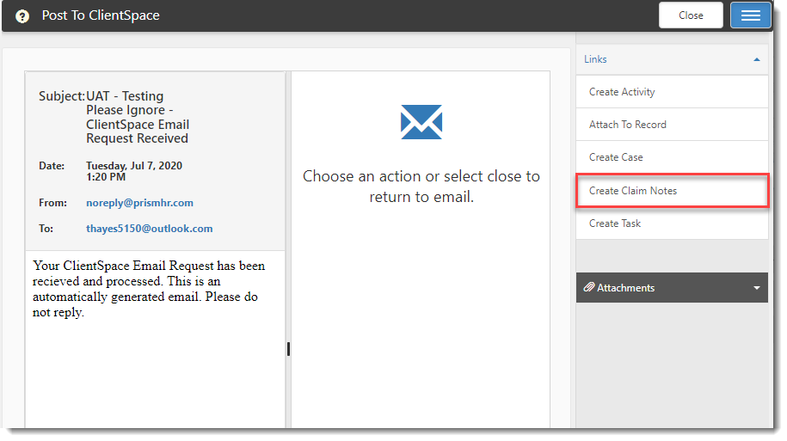This screenshot has width=787, height=441.
Task: Click the Post To ClientSpace title
Action: coord(101,15)
